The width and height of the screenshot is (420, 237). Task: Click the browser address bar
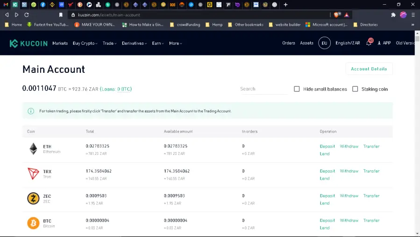point(198,15)
